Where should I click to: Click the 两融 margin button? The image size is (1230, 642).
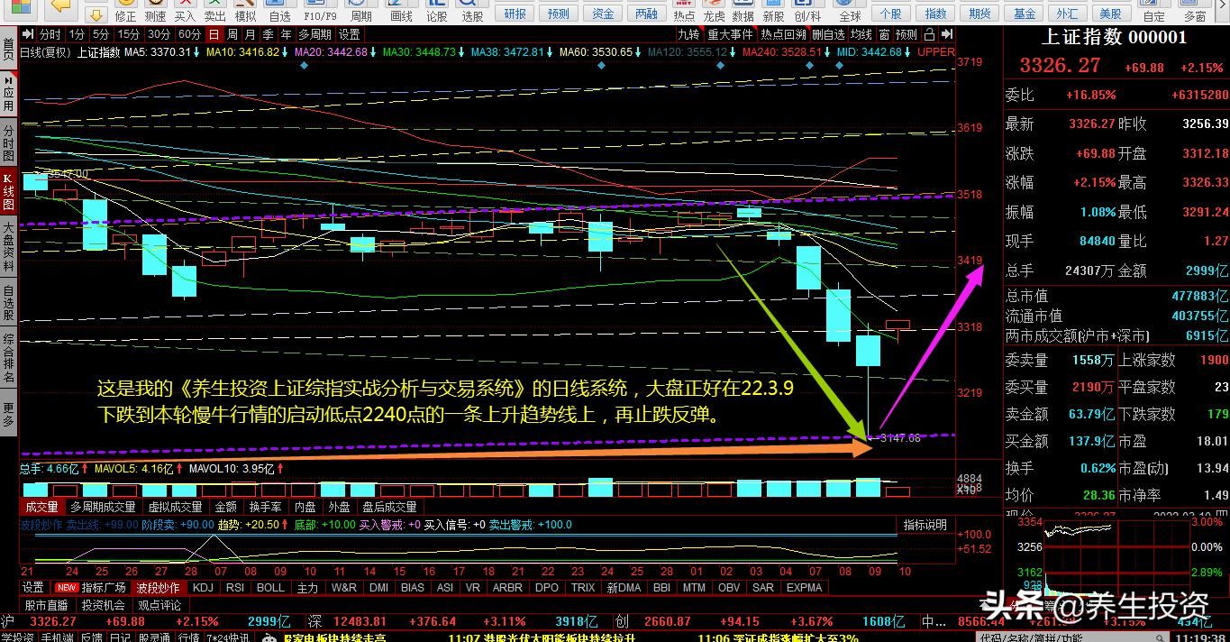(647, 14)
